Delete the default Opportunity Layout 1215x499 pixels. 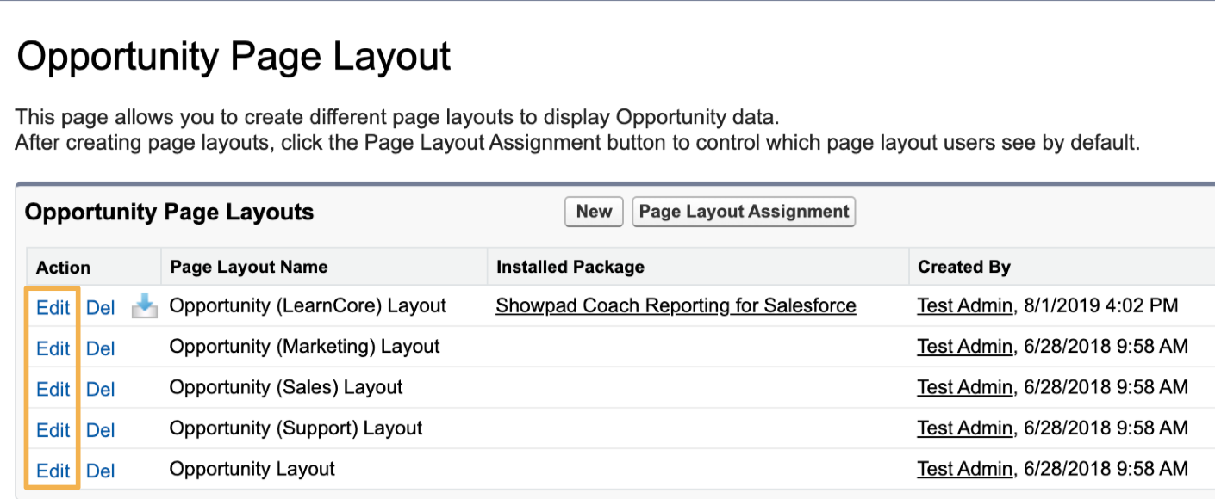pos(101,471)
